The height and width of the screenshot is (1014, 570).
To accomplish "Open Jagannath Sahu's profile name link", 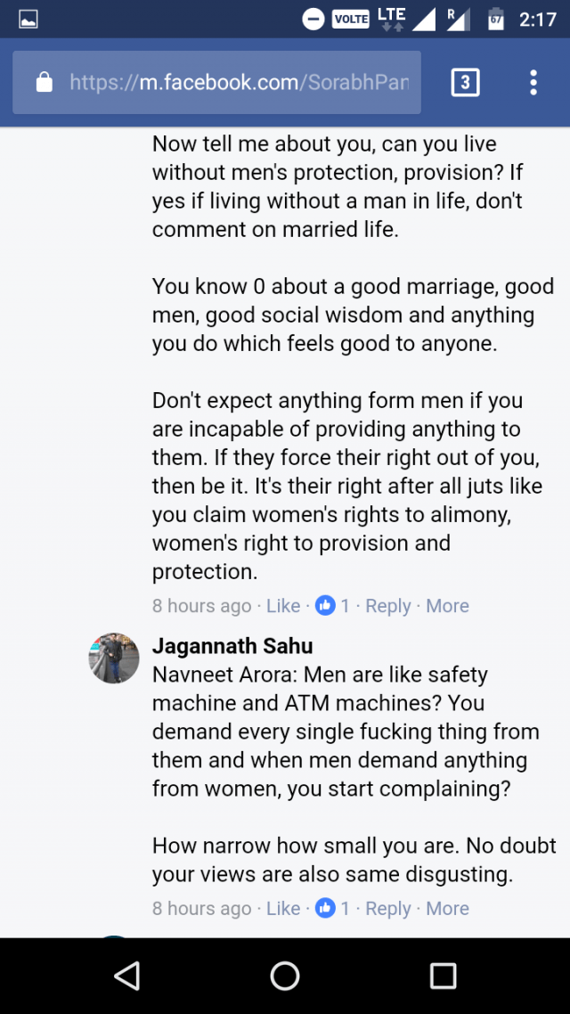I will [x=232, y=646].
